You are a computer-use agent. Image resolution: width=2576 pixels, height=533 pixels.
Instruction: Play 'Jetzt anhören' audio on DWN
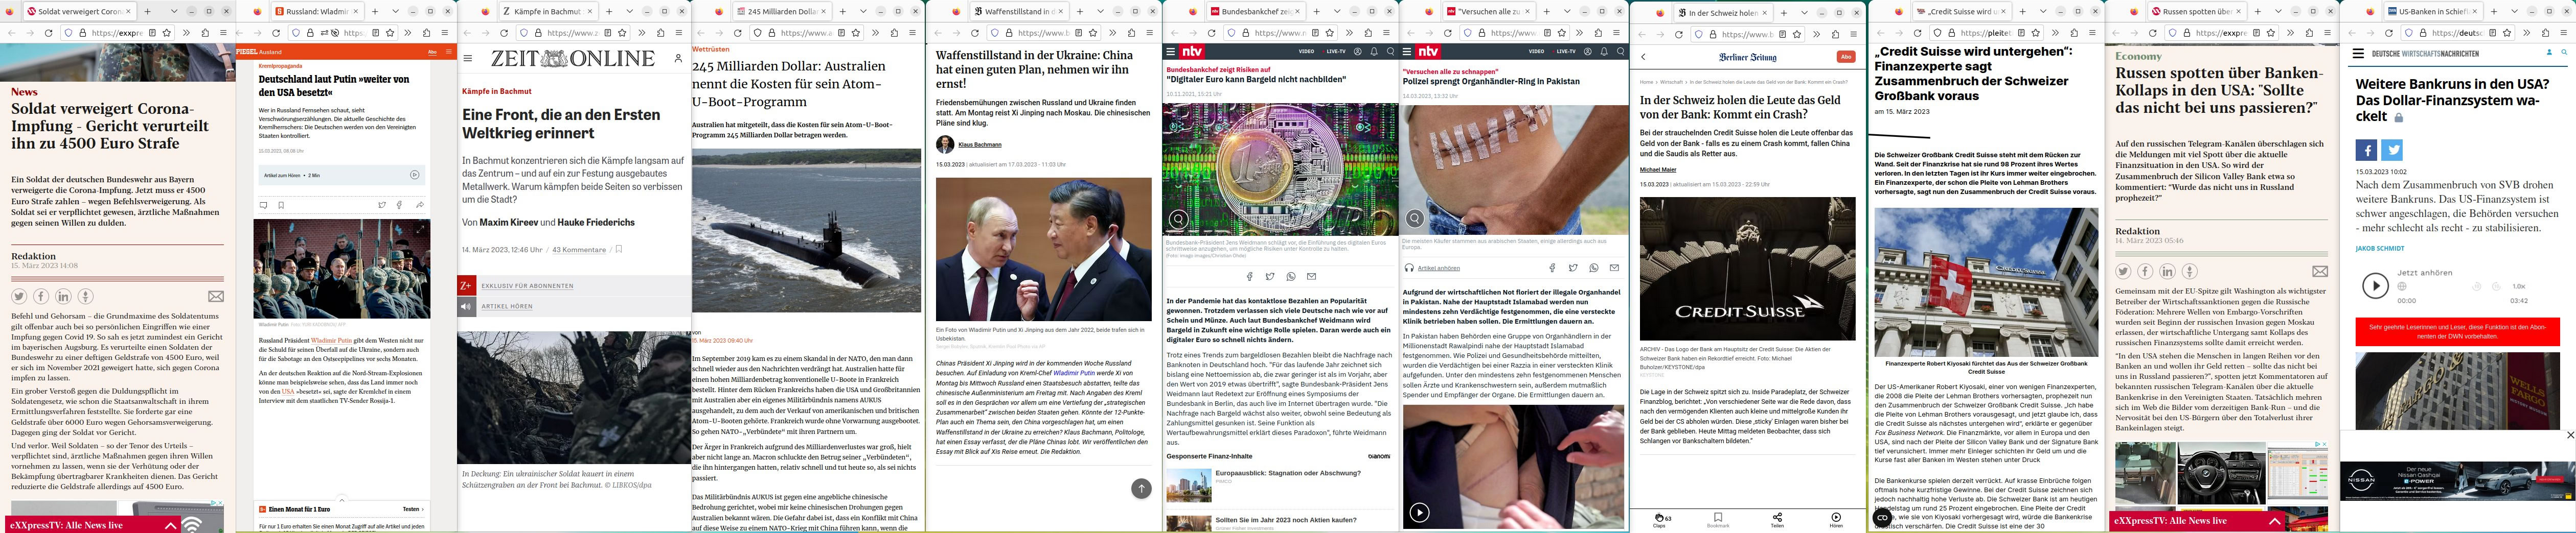pyautogui.click(x=2375, y=285)
